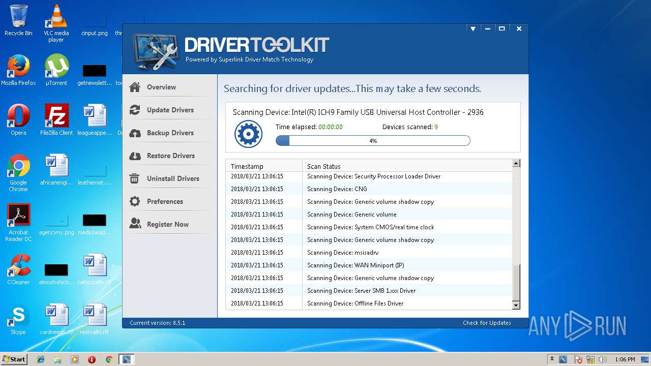This screenshot has height=366, width=651.
Task: Select row System CMOS/real time clock
Action: click(369, 227)
